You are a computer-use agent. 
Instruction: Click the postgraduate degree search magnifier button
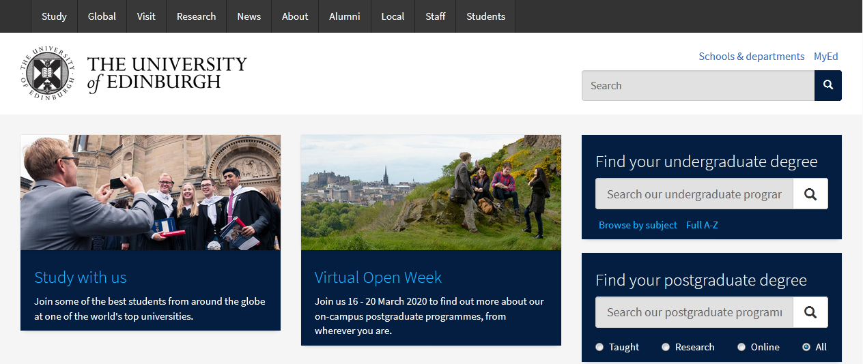click(810, 312)
